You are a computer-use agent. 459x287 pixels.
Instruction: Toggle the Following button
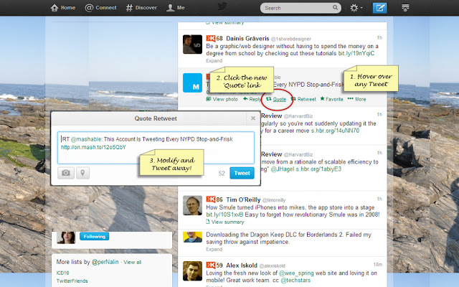[94, 236]
